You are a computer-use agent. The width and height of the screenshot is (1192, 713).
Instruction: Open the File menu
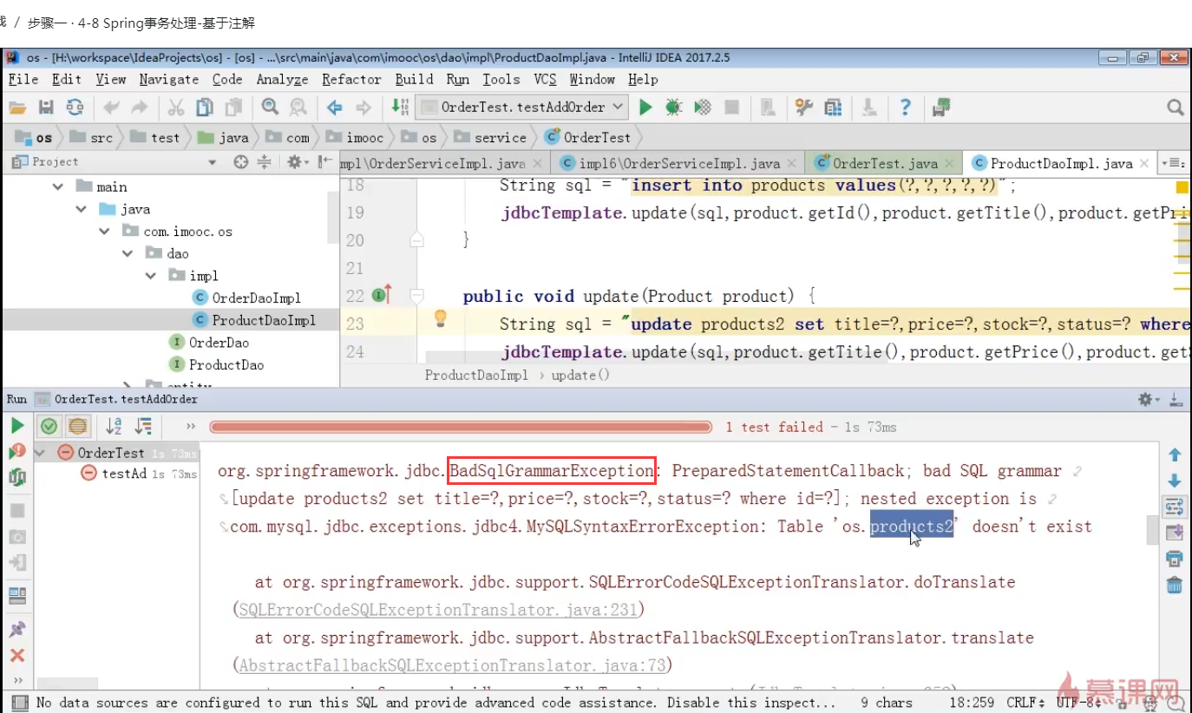click(x=23, y=79)
